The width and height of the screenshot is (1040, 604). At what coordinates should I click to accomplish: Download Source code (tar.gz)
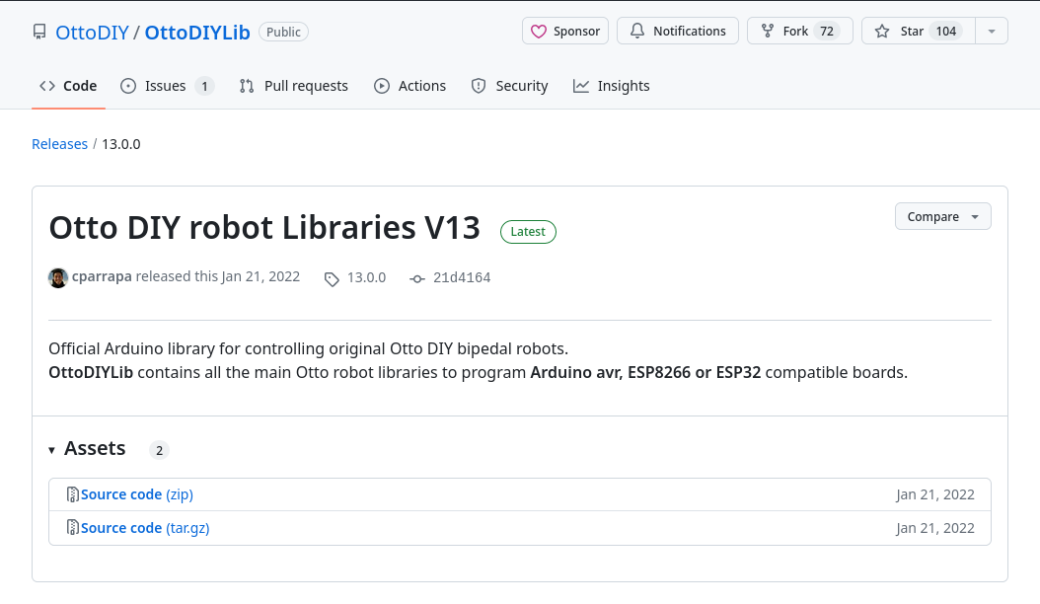145,528
